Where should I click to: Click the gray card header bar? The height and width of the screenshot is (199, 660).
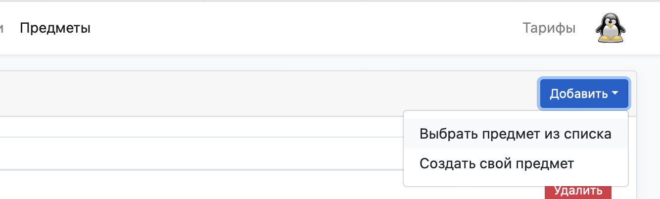pyautogui.click(x=267, y=94)
